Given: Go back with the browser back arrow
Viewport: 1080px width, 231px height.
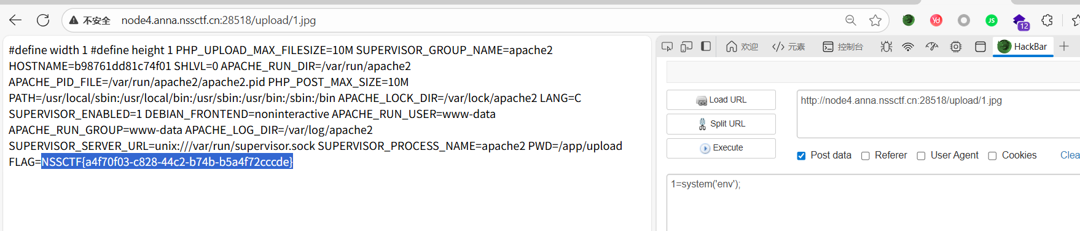Looking at the screenshot, I should coord(15,20).
